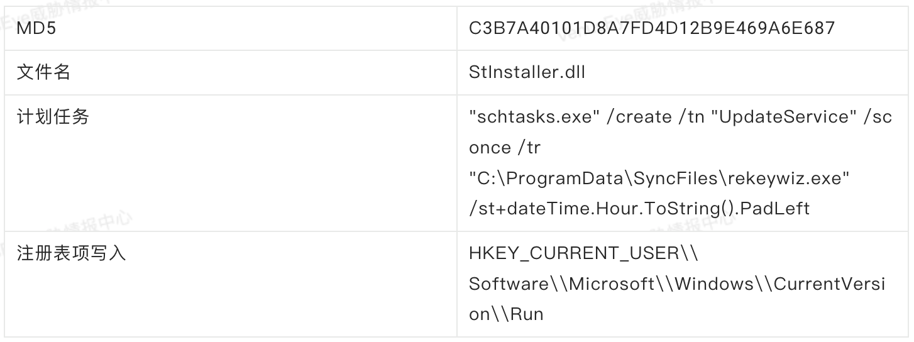Click the word Software in registry path
The width and height of the screenshot is (914, 342).
[509, 284]
